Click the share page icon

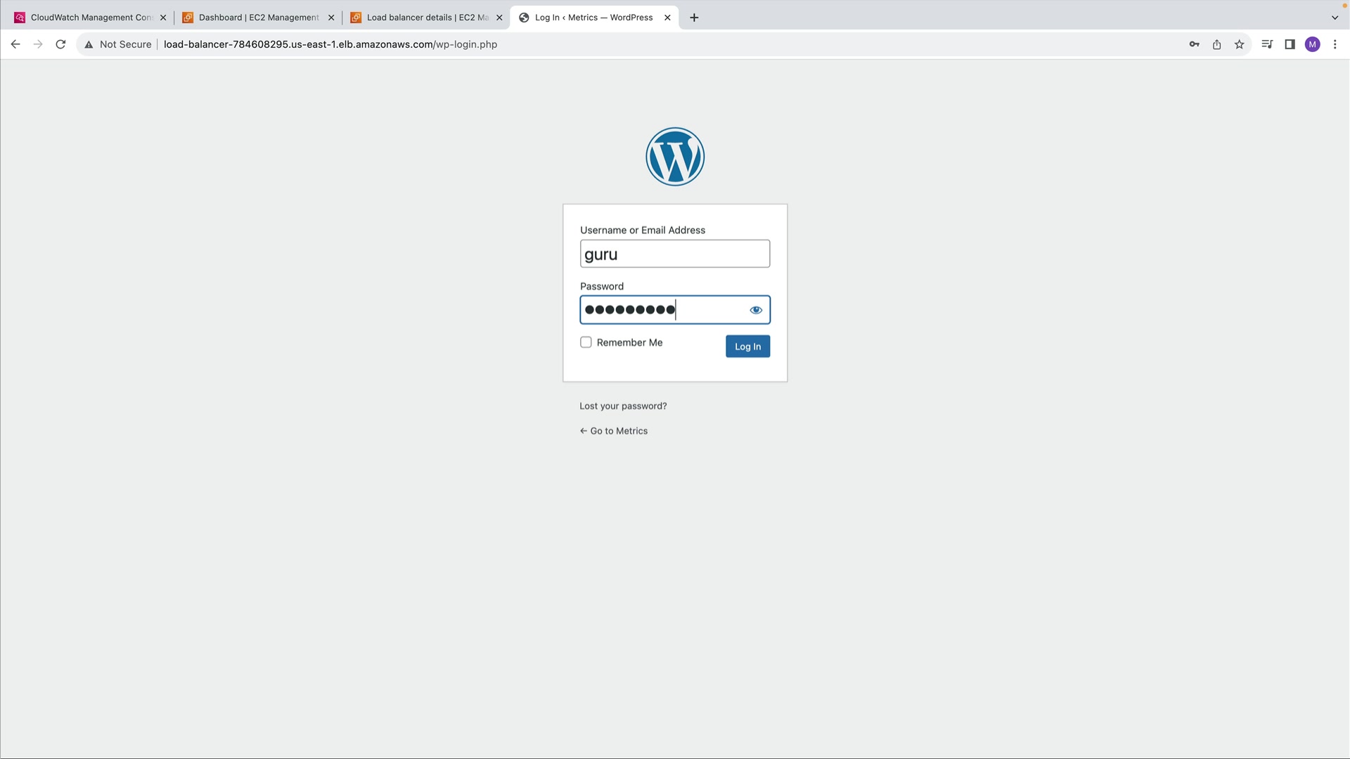(x=1216, y=44)
